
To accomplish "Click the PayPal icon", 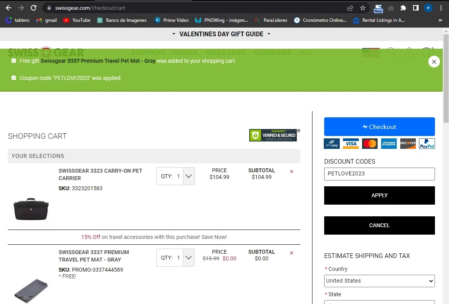I will (x=427, y=143).
